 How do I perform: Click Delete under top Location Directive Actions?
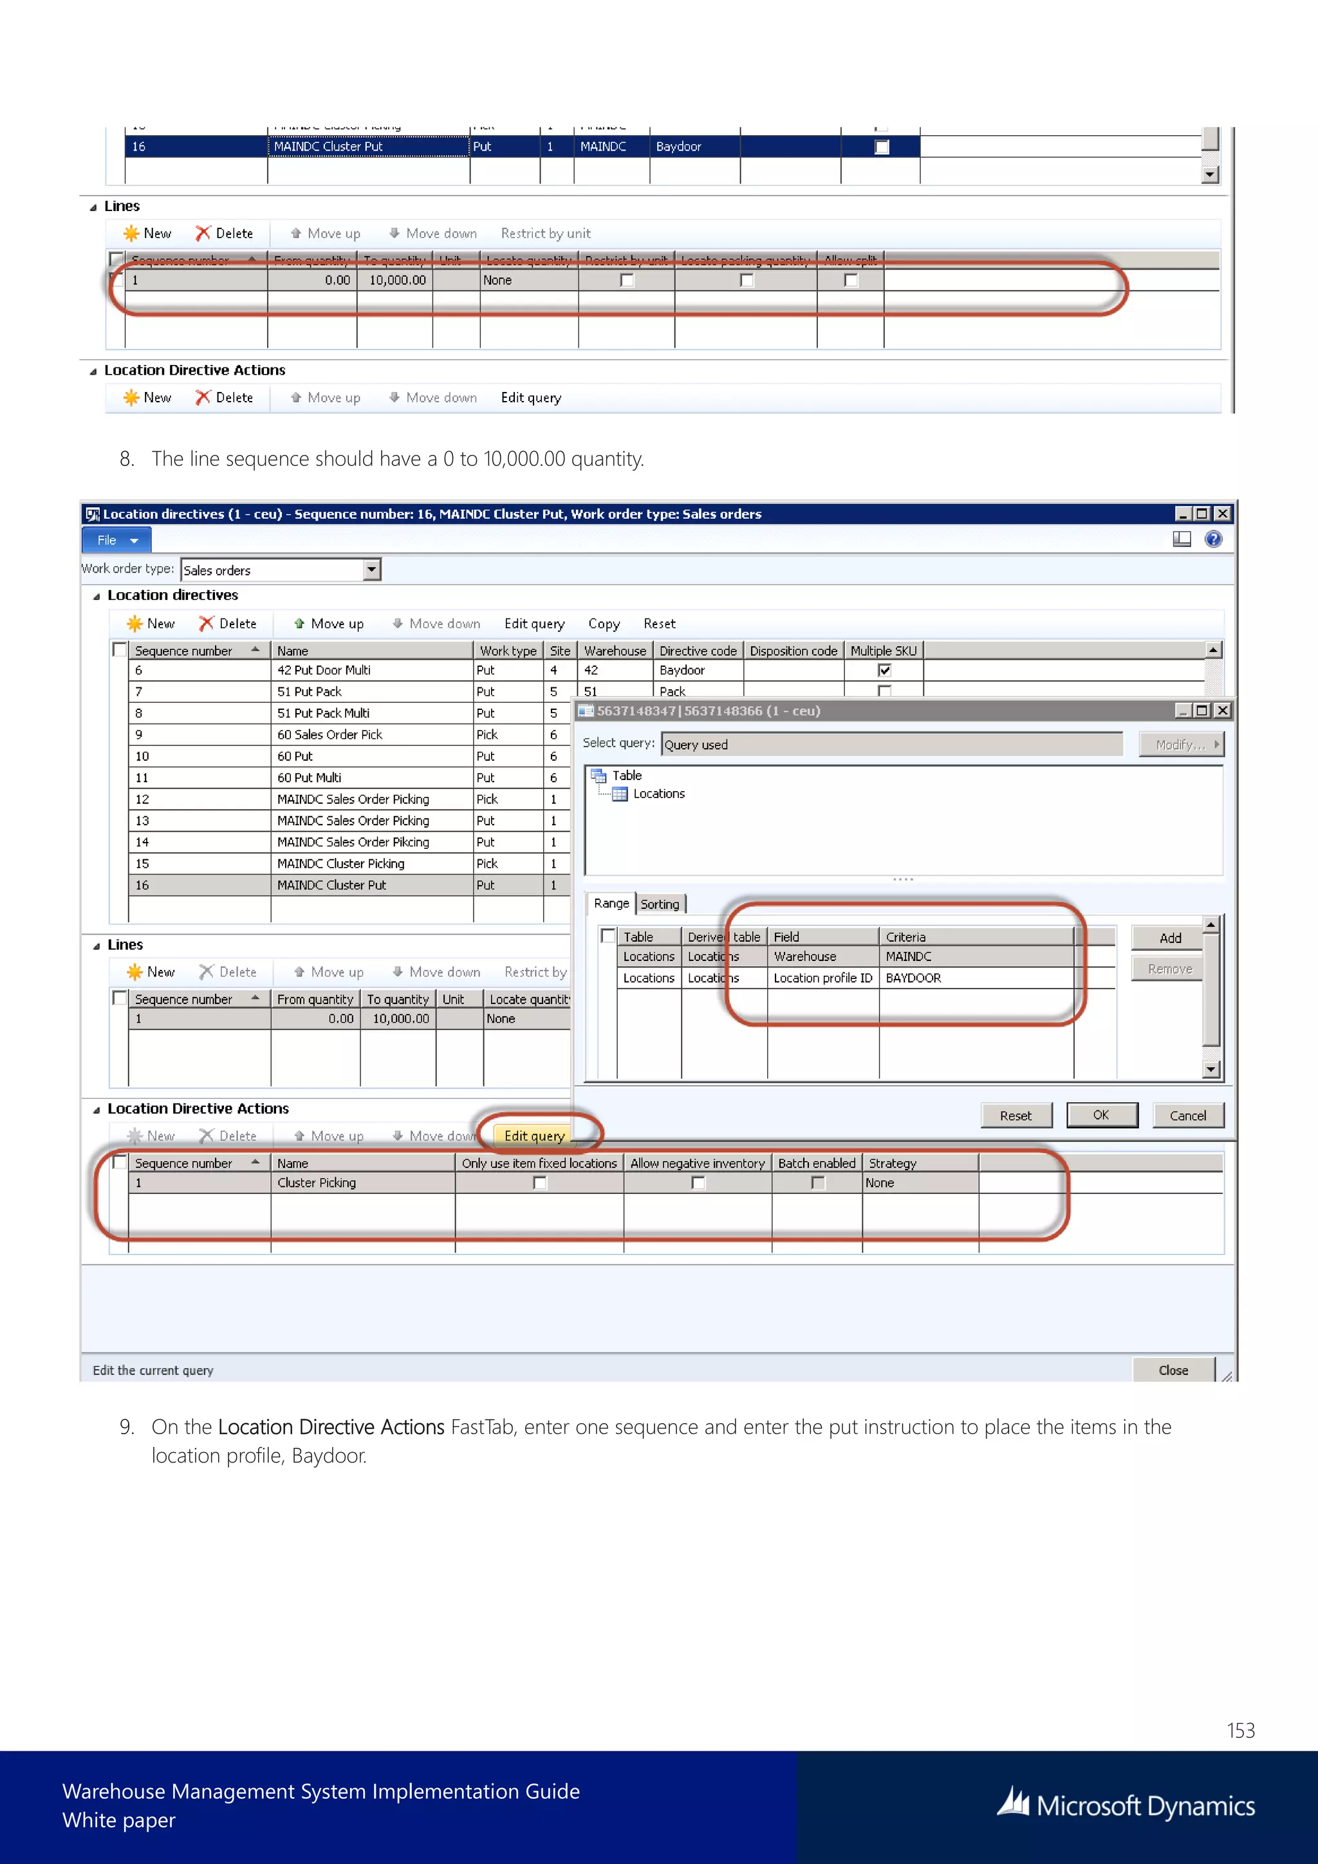tap(224, 398)
